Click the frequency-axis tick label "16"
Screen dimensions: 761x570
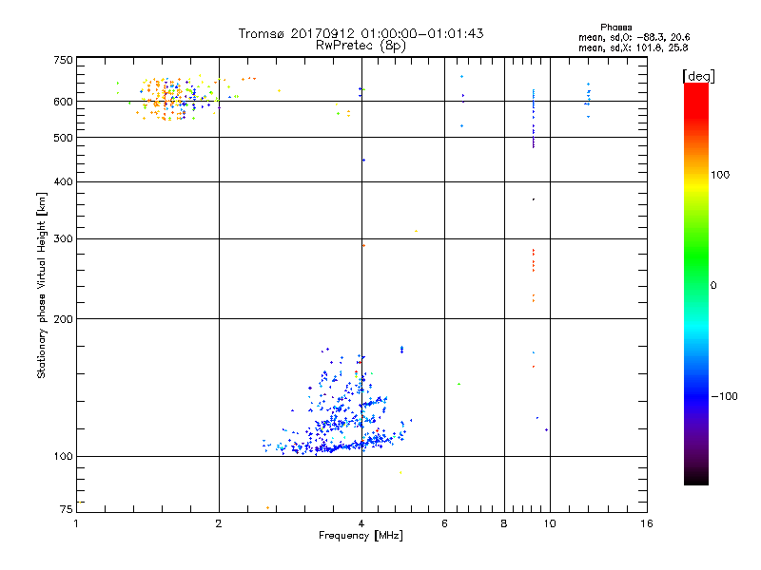click(x=647, y=523)
